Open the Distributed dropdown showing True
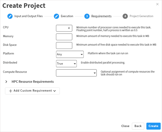 pyautogui.click(x=66, y=64)
